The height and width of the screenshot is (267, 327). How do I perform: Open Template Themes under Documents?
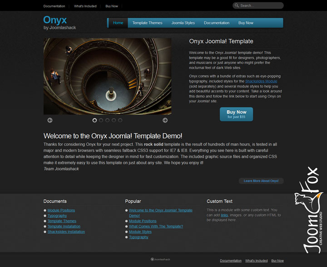tap(62, 221)
